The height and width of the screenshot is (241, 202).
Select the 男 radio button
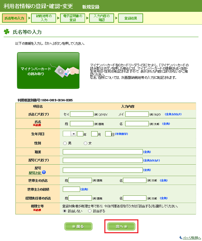point(65,143)
